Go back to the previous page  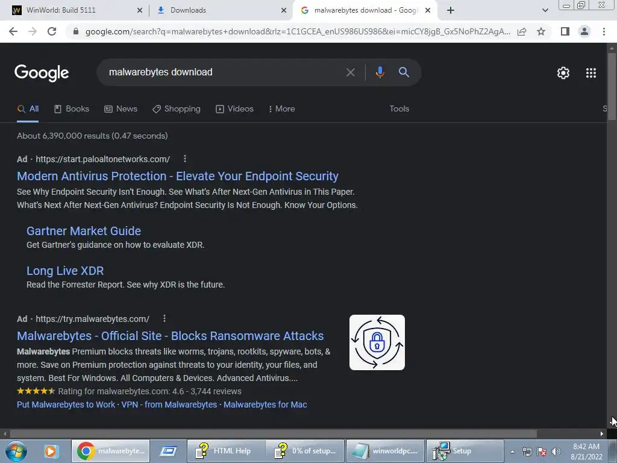click(x=13, y=31)
